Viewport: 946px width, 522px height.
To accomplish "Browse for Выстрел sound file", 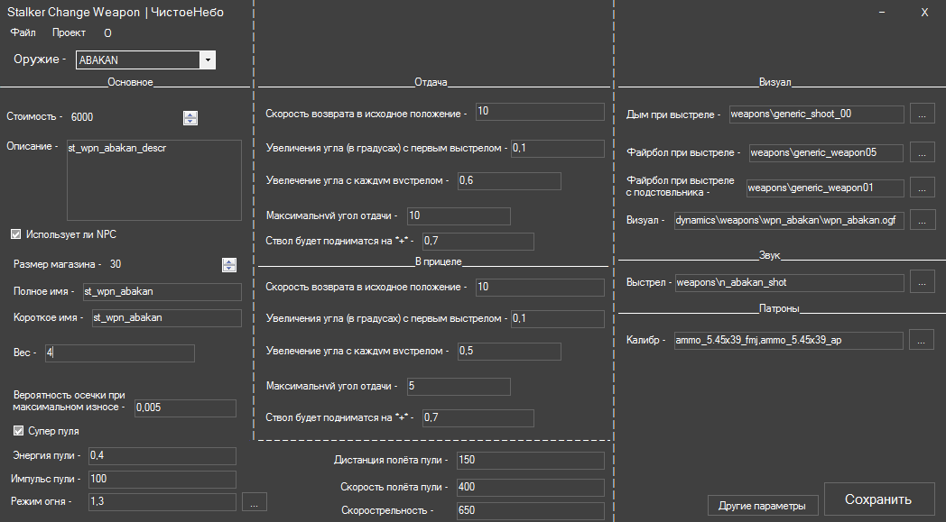I will click(922, 282).
